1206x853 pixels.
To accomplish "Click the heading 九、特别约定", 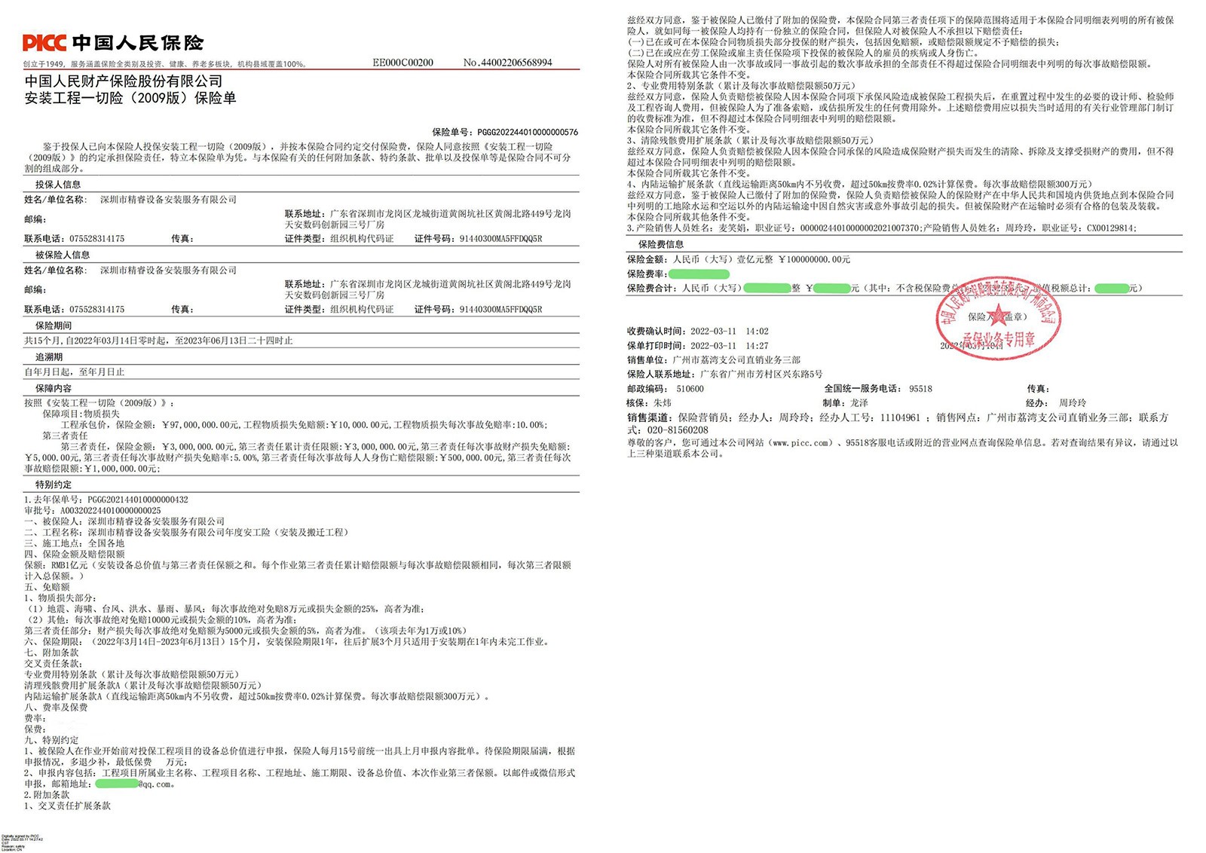I will click(51, 741).
